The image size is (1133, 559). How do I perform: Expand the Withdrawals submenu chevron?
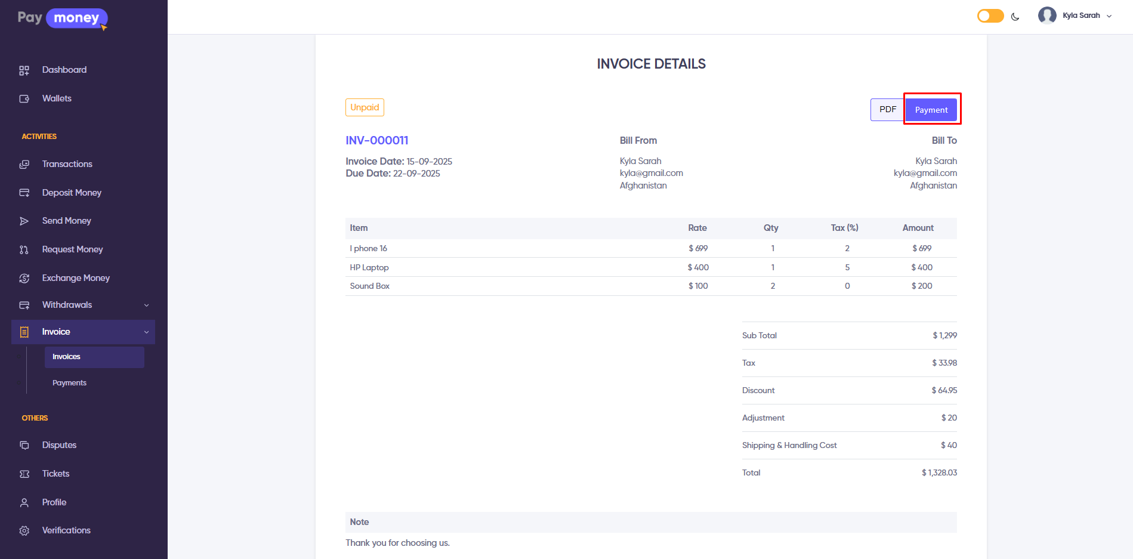146,305
